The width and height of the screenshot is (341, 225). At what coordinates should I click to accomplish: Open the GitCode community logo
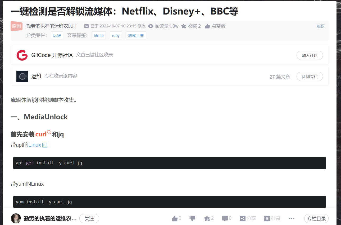pos(22,55)
